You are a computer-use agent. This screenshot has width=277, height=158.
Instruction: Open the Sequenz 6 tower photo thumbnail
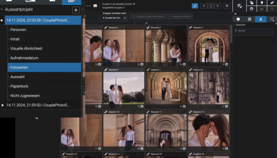[124, 88]
